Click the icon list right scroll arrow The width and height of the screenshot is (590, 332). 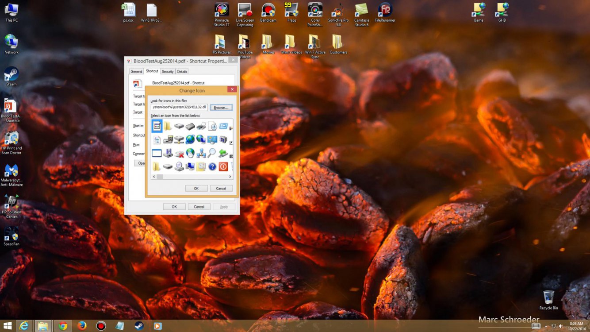click(230, 177)
